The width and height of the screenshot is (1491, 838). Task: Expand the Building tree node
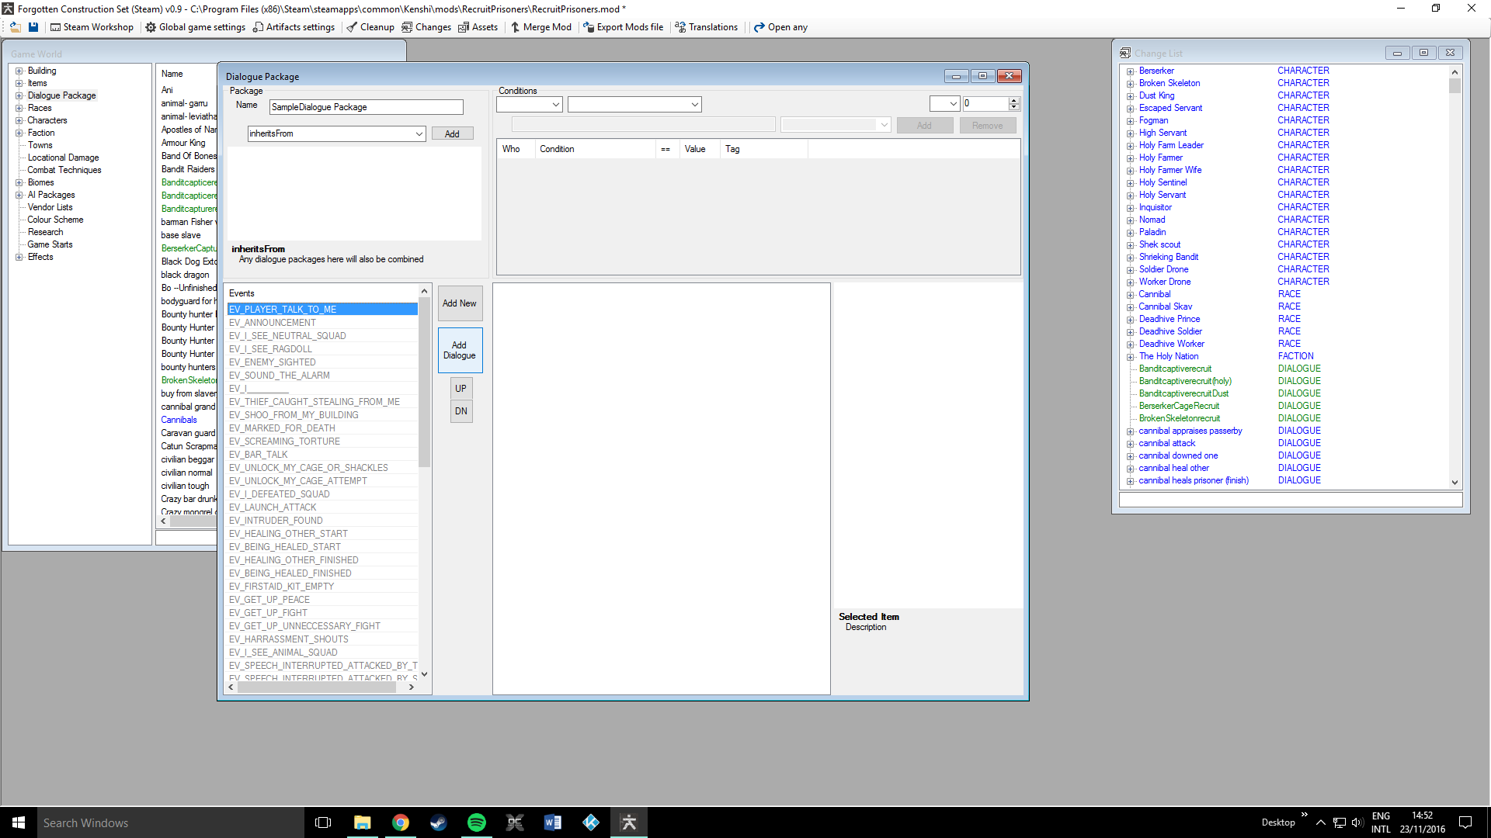click(19, 71)
